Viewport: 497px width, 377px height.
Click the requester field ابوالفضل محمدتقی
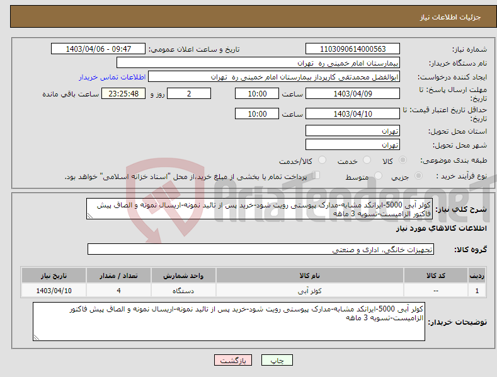pyautogui.click(x=274, y=77)
